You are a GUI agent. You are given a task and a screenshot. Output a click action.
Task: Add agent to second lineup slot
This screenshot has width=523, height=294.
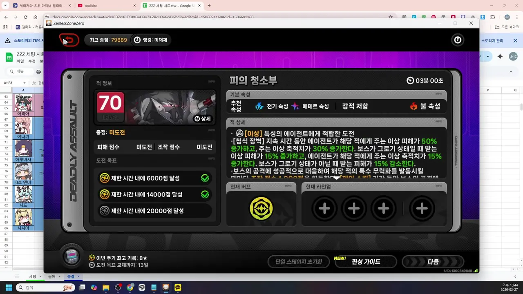pyautogui.click(x=354, y=209)
